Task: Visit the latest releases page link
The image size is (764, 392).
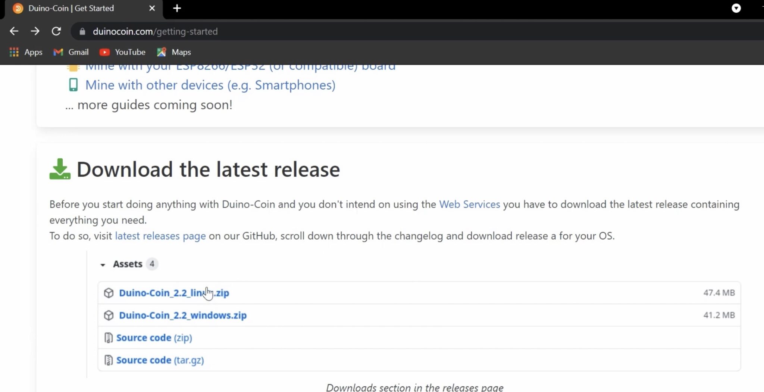Action: click(x=160, y=236)
